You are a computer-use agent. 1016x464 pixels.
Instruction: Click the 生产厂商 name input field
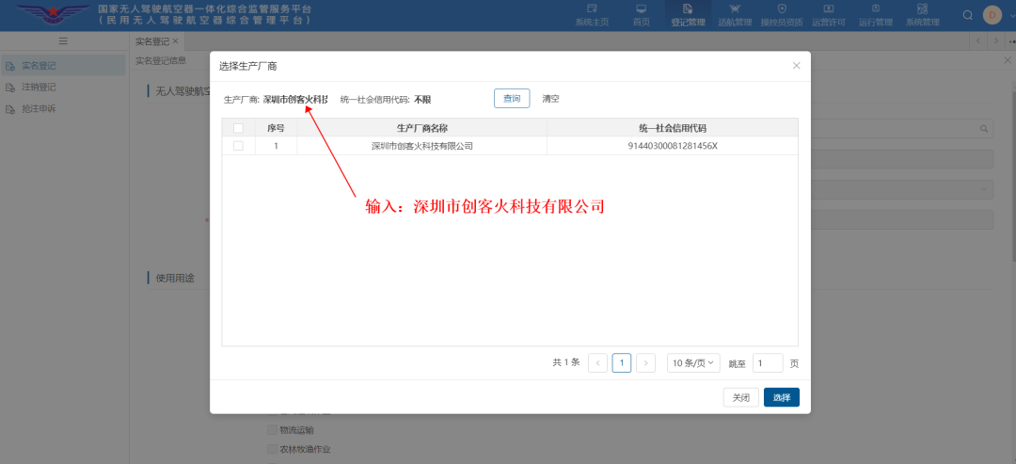click(x=295, y=99)
